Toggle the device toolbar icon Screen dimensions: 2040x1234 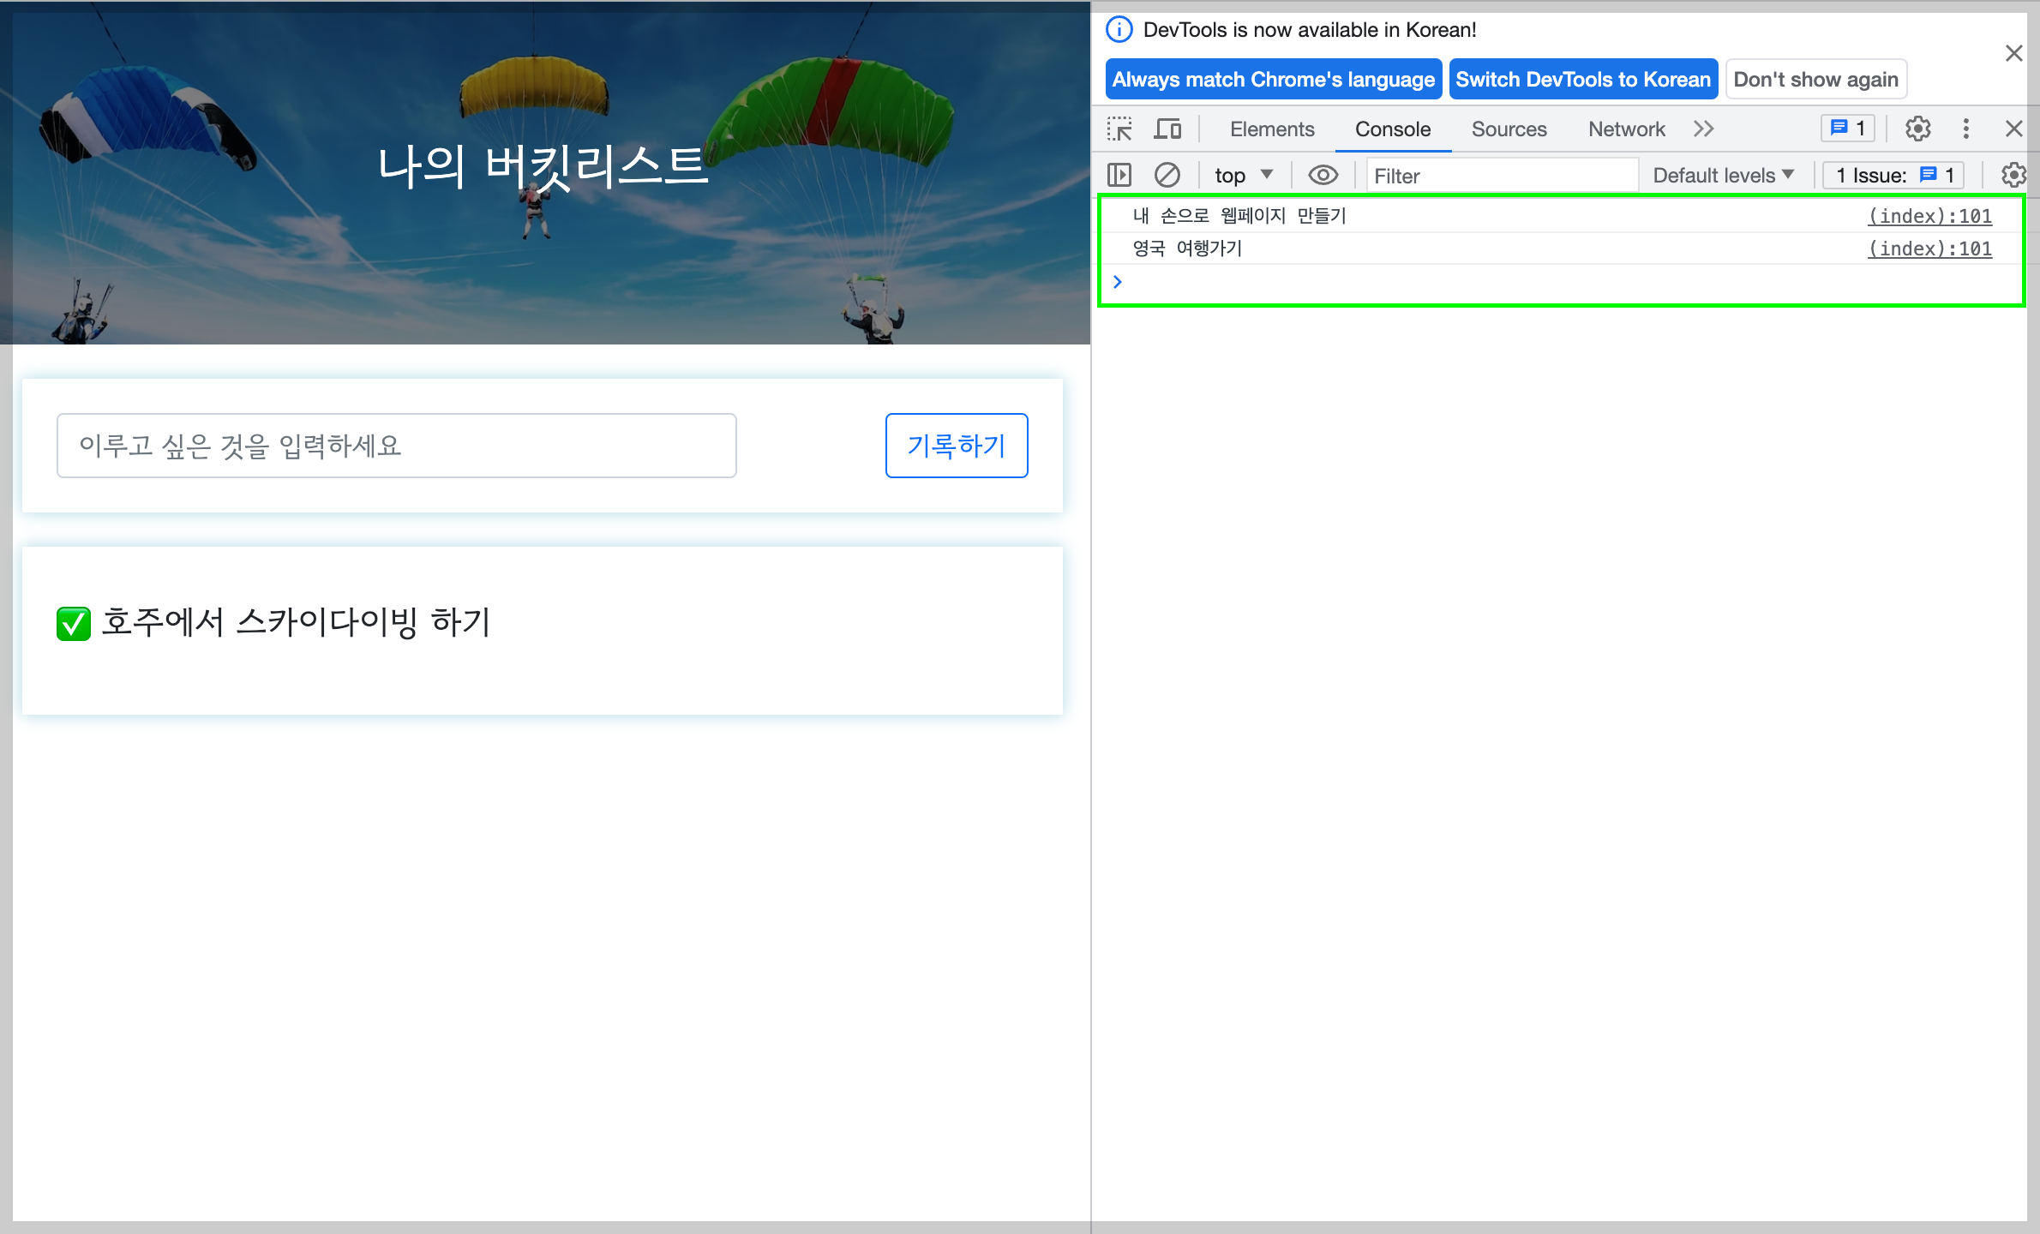click(x=1167, y=129)
